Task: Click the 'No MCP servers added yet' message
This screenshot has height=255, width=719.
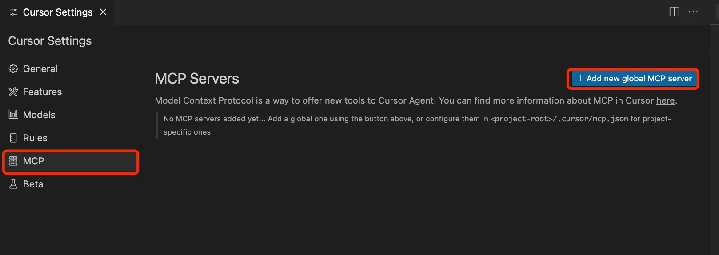Action: [x=417, y=125]
